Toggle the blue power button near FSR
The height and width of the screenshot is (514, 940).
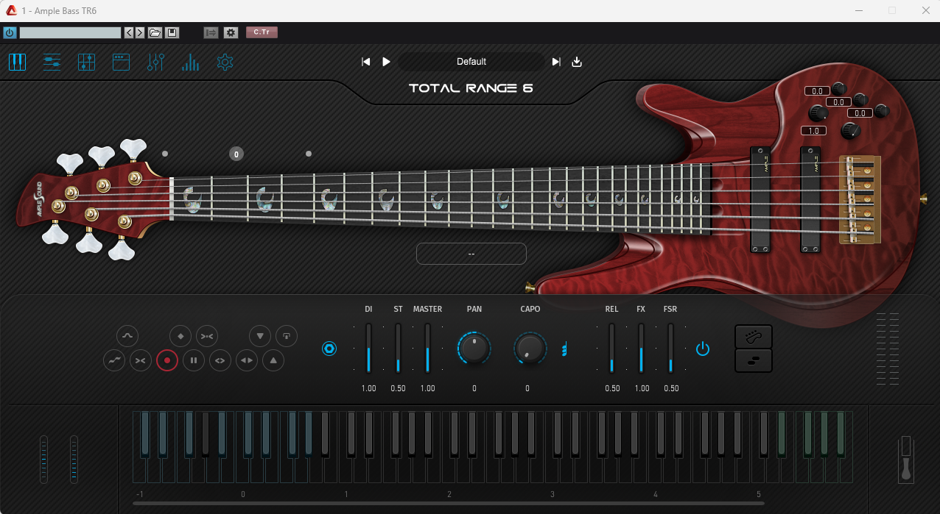(x=703, y=349)
